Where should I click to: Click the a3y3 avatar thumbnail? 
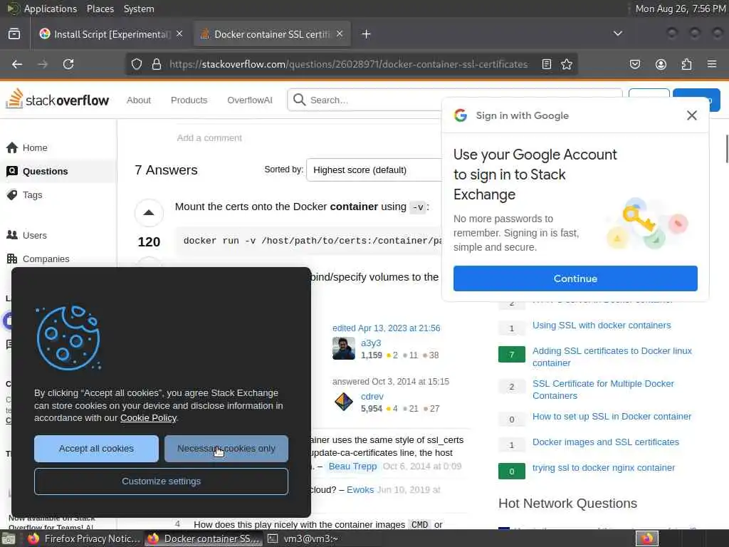click(x=344, y=348)
